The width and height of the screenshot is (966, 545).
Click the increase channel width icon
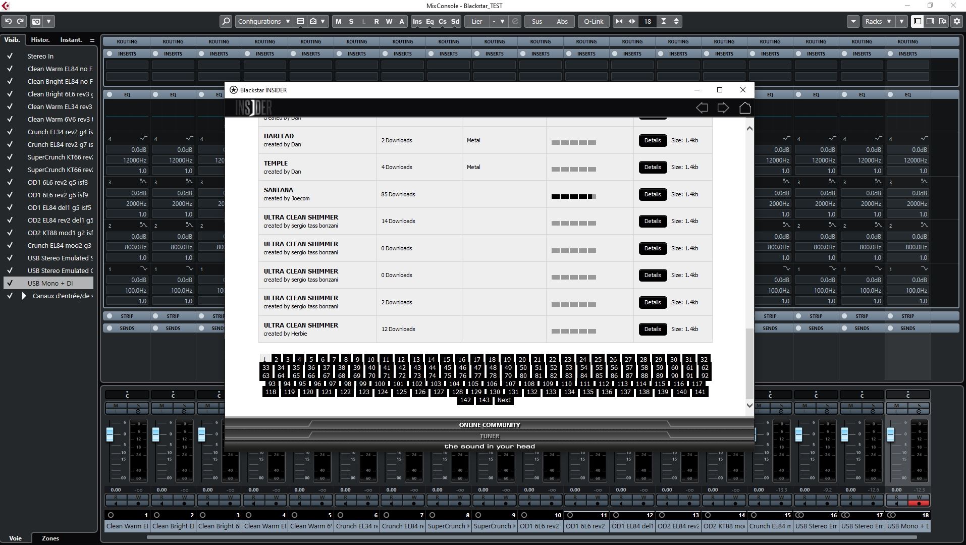click(x=632, y=21)
